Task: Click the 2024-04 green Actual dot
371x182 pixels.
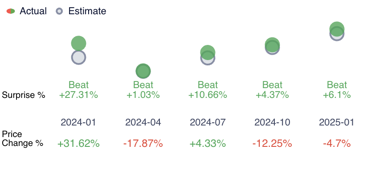Action: click(143, 71)
